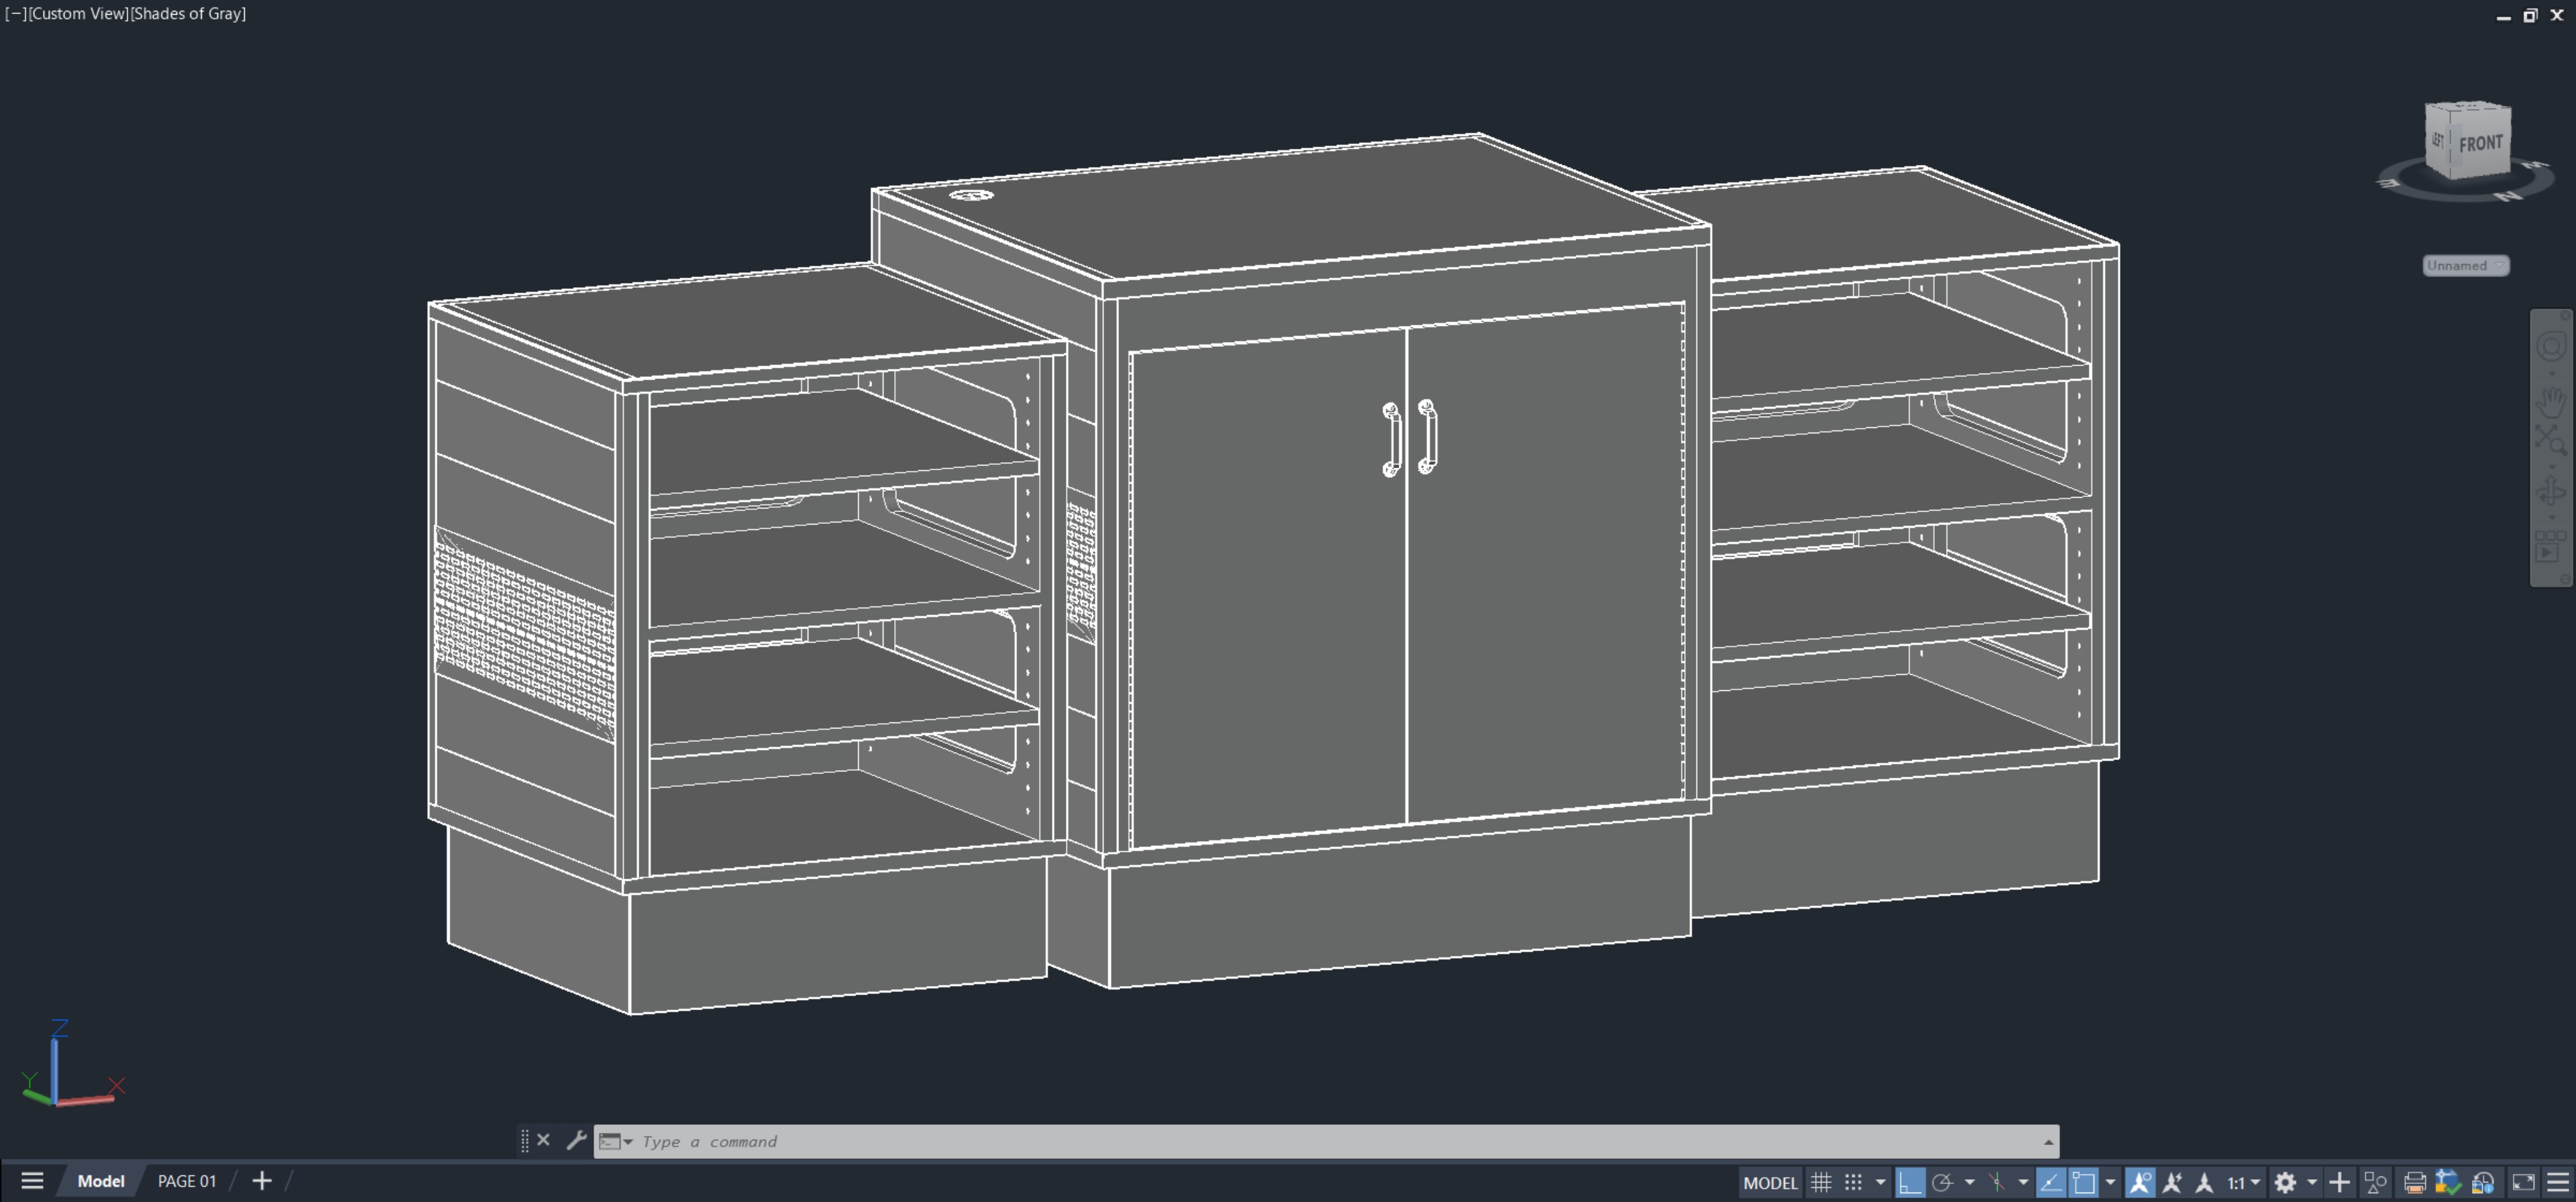This screenshot has height=1202, width=2576.
Task: Click the MODEL button in the status bar
Action: pos(1771,1182)
